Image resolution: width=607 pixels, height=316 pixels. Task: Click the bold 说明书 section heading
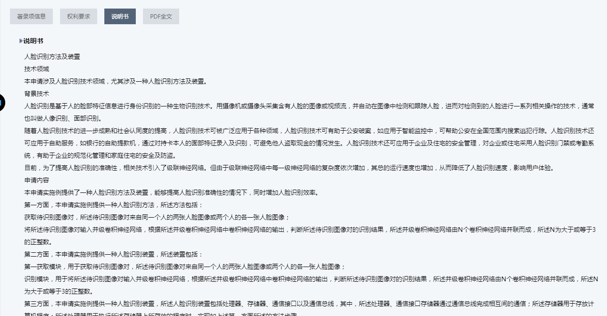(33, 41)
